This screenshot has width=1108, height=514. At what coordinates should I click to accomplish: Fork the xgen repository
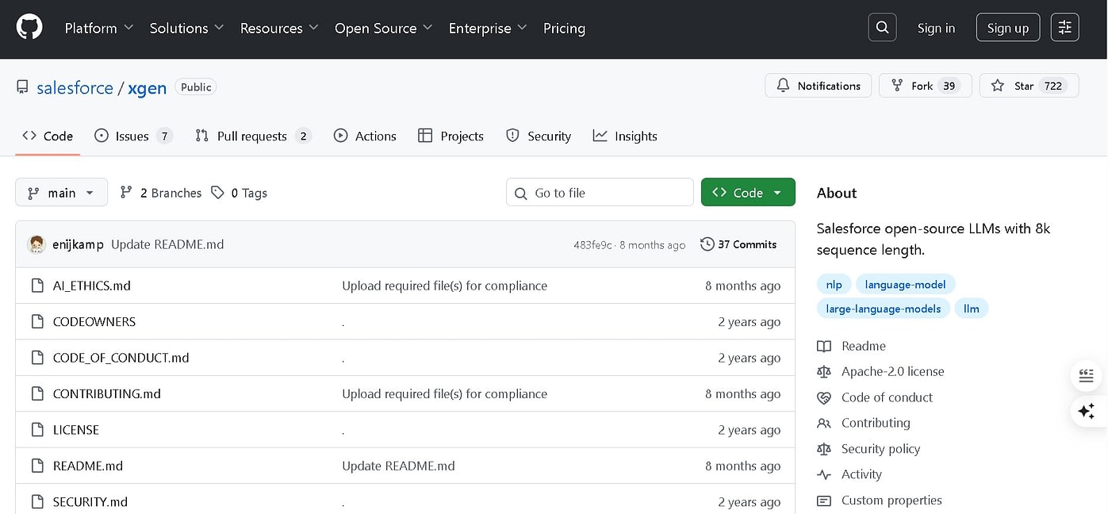[925, 86]
